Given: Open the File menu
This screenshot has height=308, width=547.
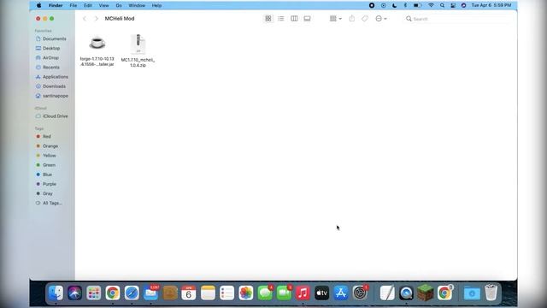Looking at the screenshot, I should 74,5.
